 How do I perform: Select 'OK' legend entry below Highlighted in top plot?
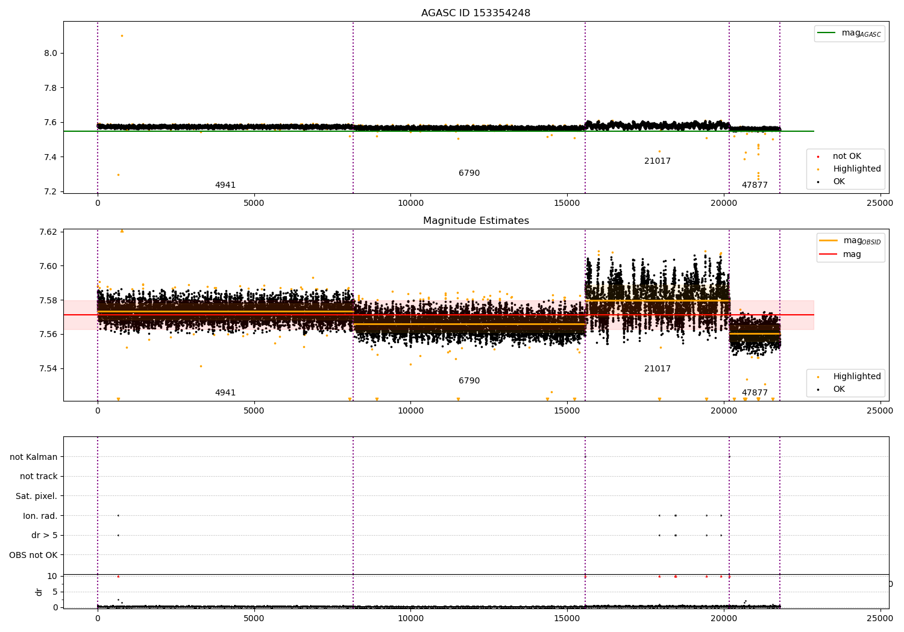click(x=839, y=182)
